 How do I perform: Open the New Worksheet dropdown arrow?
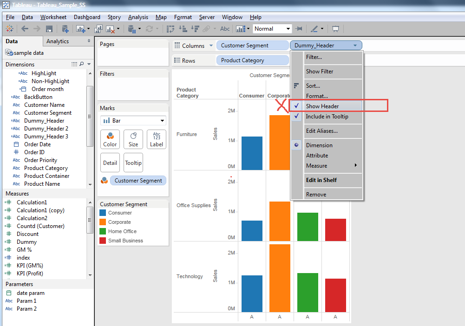click(x=88, y=29)
